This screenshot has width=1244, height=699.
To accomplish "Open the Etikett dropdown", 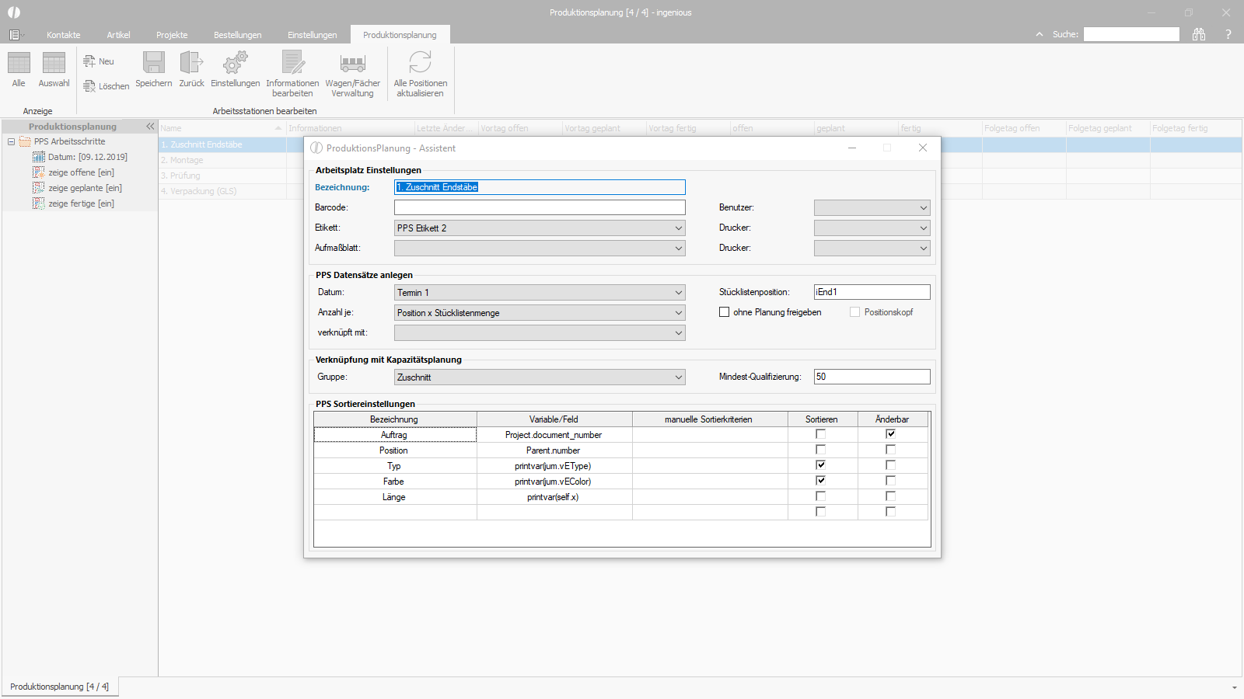I will (x=678, y=228).
